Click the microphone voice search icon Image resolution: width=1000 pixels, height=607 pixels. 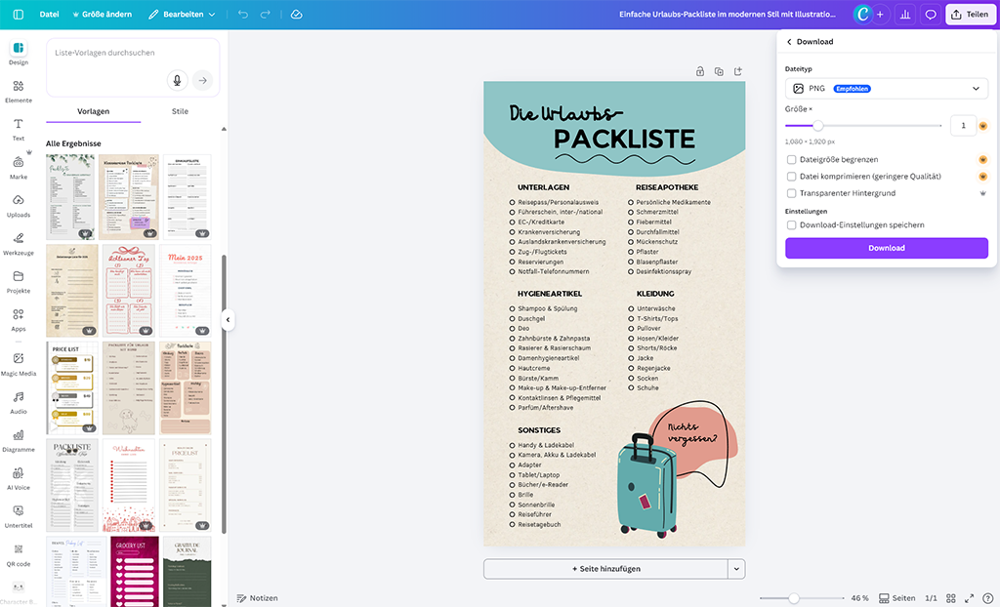[178, 80]
